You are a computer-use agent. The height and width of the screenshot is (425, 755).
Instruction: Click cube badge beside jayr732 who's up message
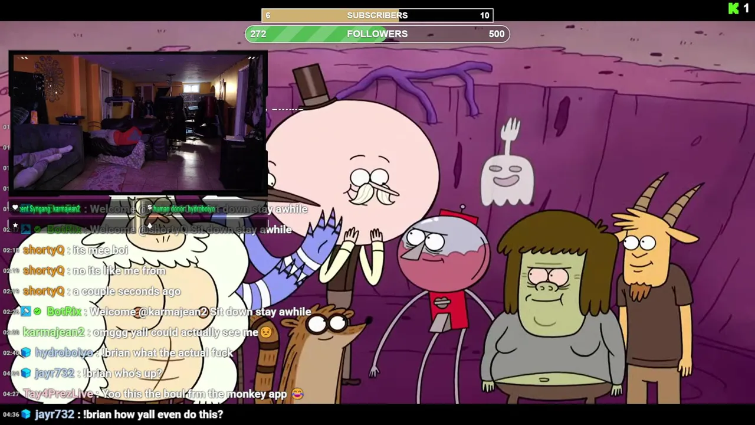(x=26, y=373)
